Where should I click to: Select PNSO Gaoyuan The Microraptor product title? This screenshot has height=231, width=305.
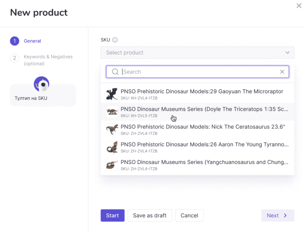pos(202,91)
